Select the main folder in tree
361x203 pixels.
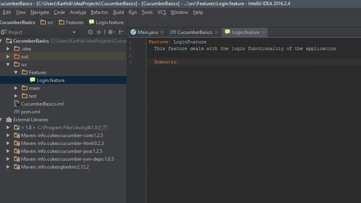coord(34,88)
